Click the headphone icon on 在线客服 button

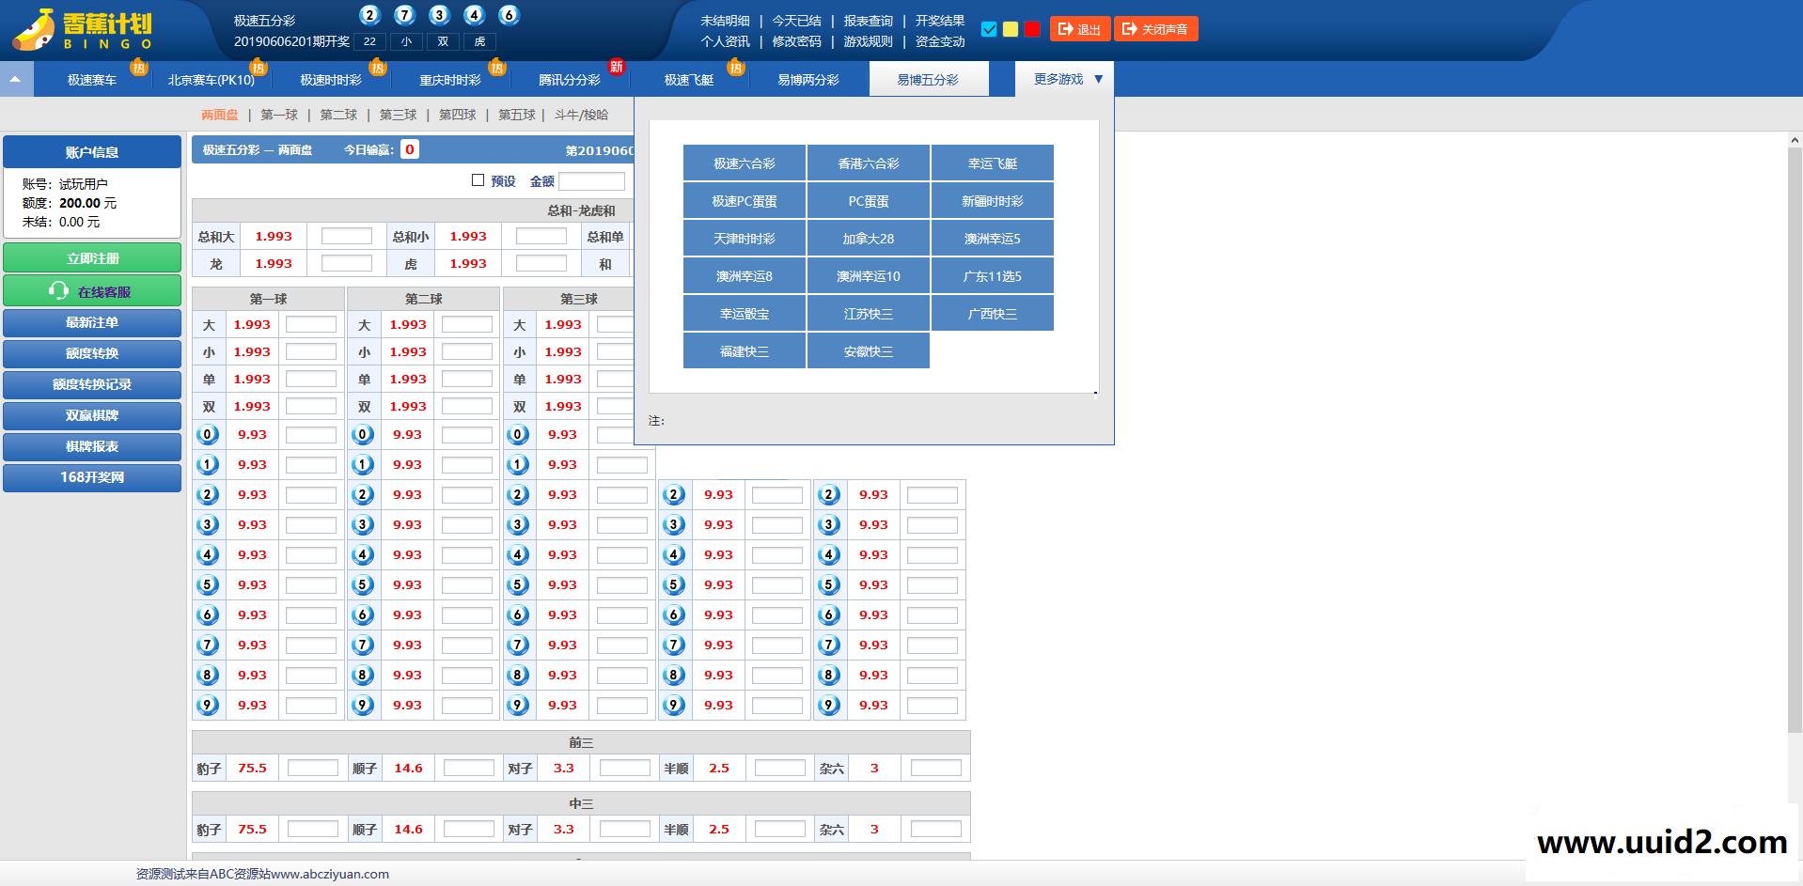tap(58, 291)
